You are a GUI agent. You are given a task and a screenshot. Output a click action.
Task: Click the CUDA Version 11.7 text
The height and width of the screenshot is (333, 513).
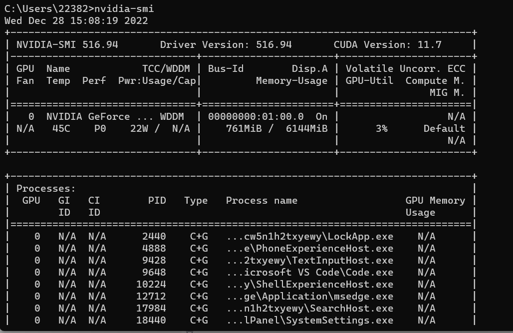point(387,45)
